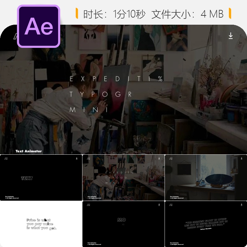Click the download icon on the EXPEDITC thumbnail
Screen dimensions: 247x247
159,159
